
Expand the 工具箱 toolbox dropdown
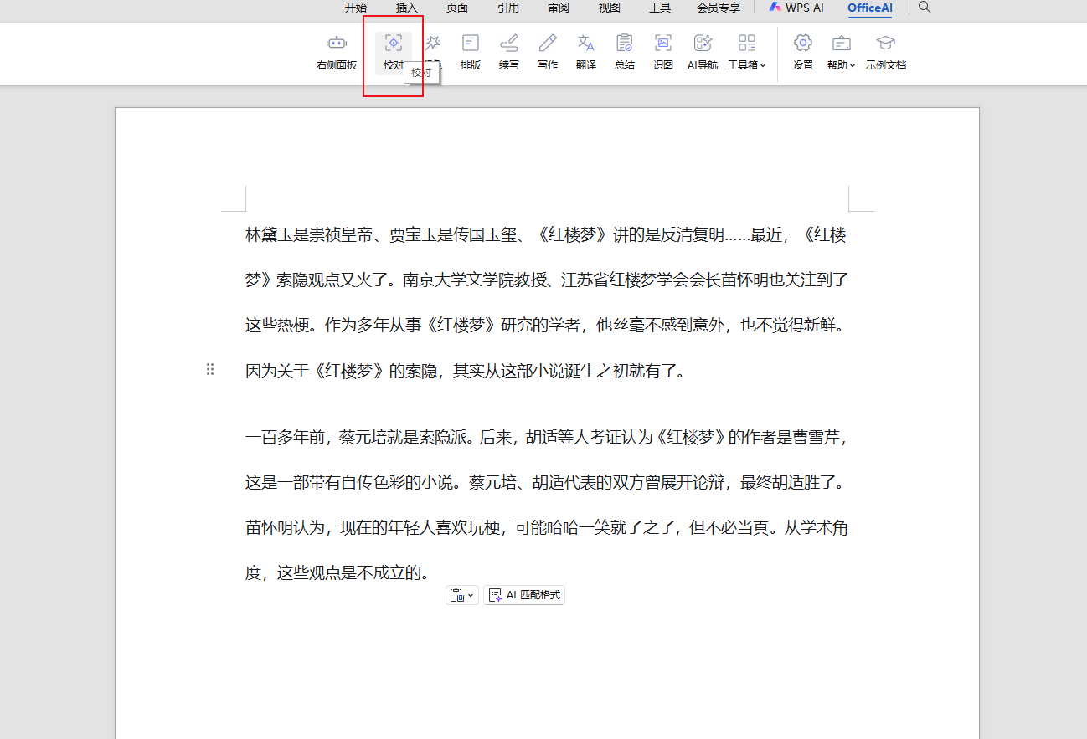point(747,52)
